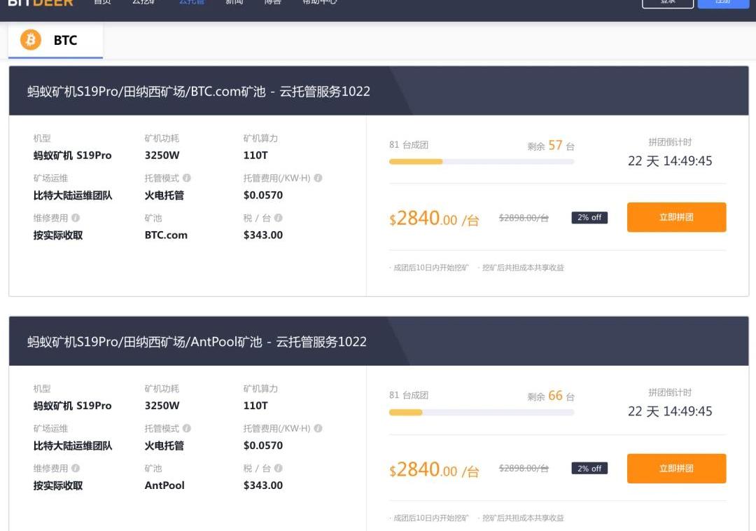Viewport: 756px width, 531px height.
Task: Click 立即拼团 button for BTC.com矿池 plan
Action: (x=676, y=217)
